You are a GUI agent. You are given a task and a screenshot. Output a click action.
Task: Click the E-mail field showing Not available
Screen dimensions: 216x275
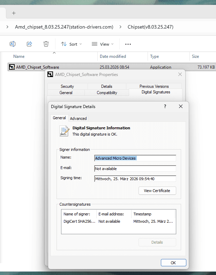click(x=135, y=169)
